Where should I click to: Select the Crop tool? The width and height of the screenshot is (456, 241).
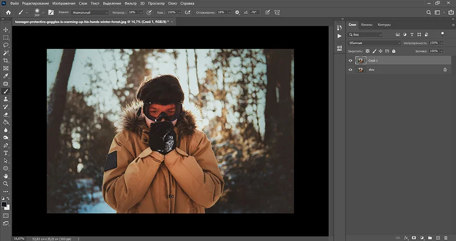tap(6, 61)
